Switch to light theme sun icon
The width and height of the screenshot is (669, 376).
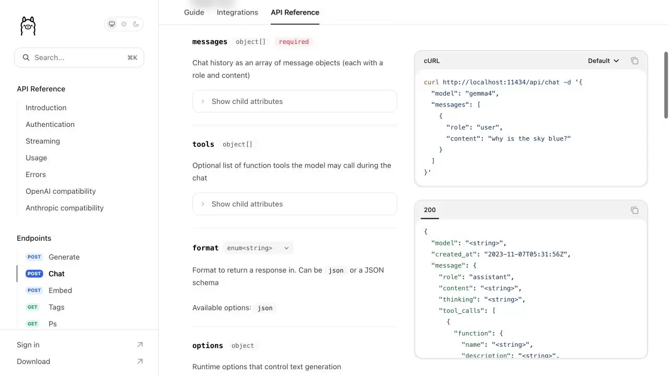[124, 24]
